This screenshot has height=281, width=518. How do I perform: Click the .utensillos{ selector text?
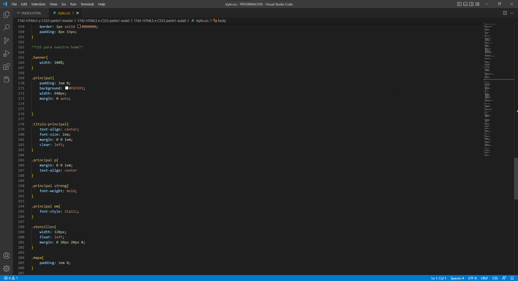(x=44, y=227)
